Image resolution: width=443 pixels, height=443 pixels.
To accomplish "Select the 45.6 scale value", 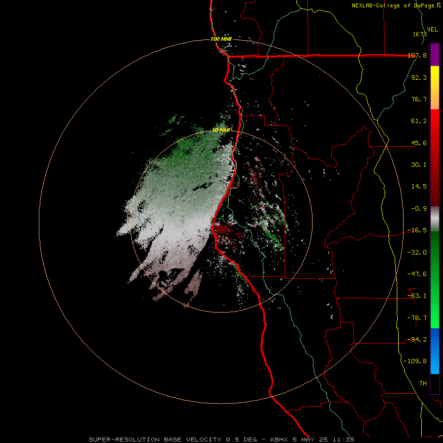I will [419, 143].
